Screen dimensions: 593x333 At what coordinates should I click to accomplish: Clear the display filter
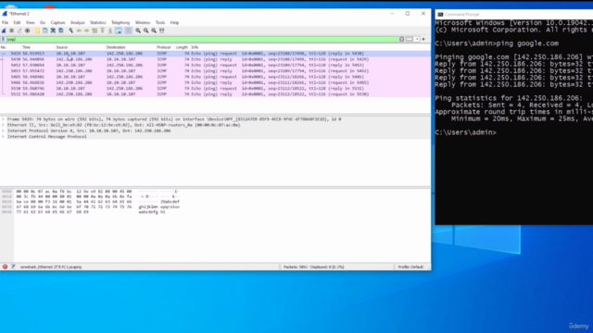[401, 39]
